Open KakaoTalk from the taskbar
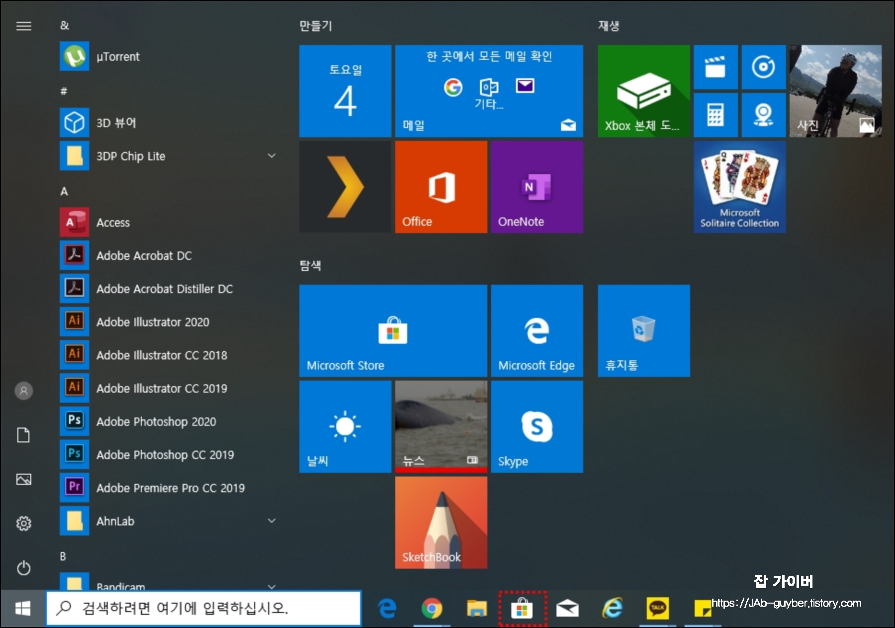895x628 pixels. pyautogui.click(x=657, y=608)
